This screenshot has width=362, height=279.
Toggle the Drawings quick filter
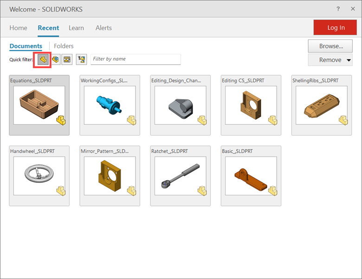[67, 59]
